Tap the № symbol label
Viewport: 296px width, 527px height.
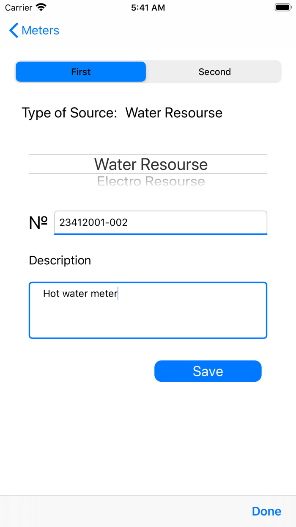37,222
